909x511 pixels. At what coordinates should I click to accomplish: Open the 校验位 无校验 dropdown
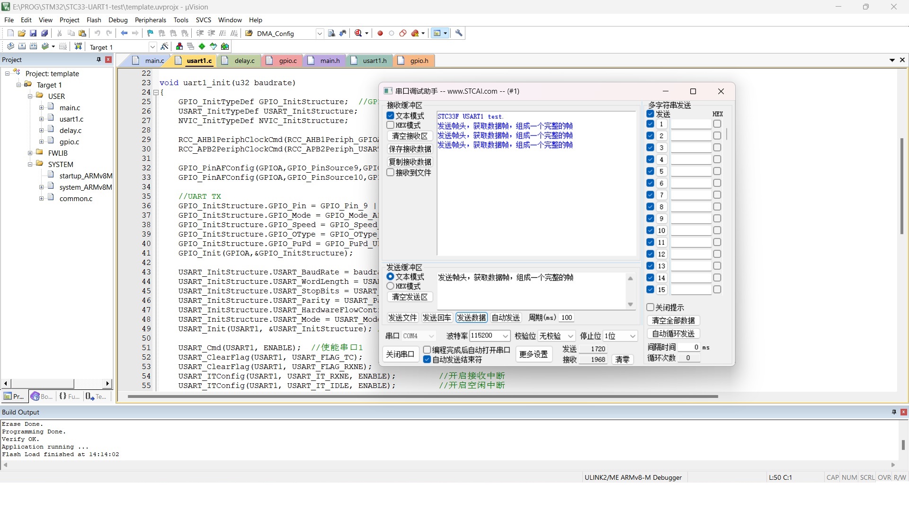[x=556, y=336]
